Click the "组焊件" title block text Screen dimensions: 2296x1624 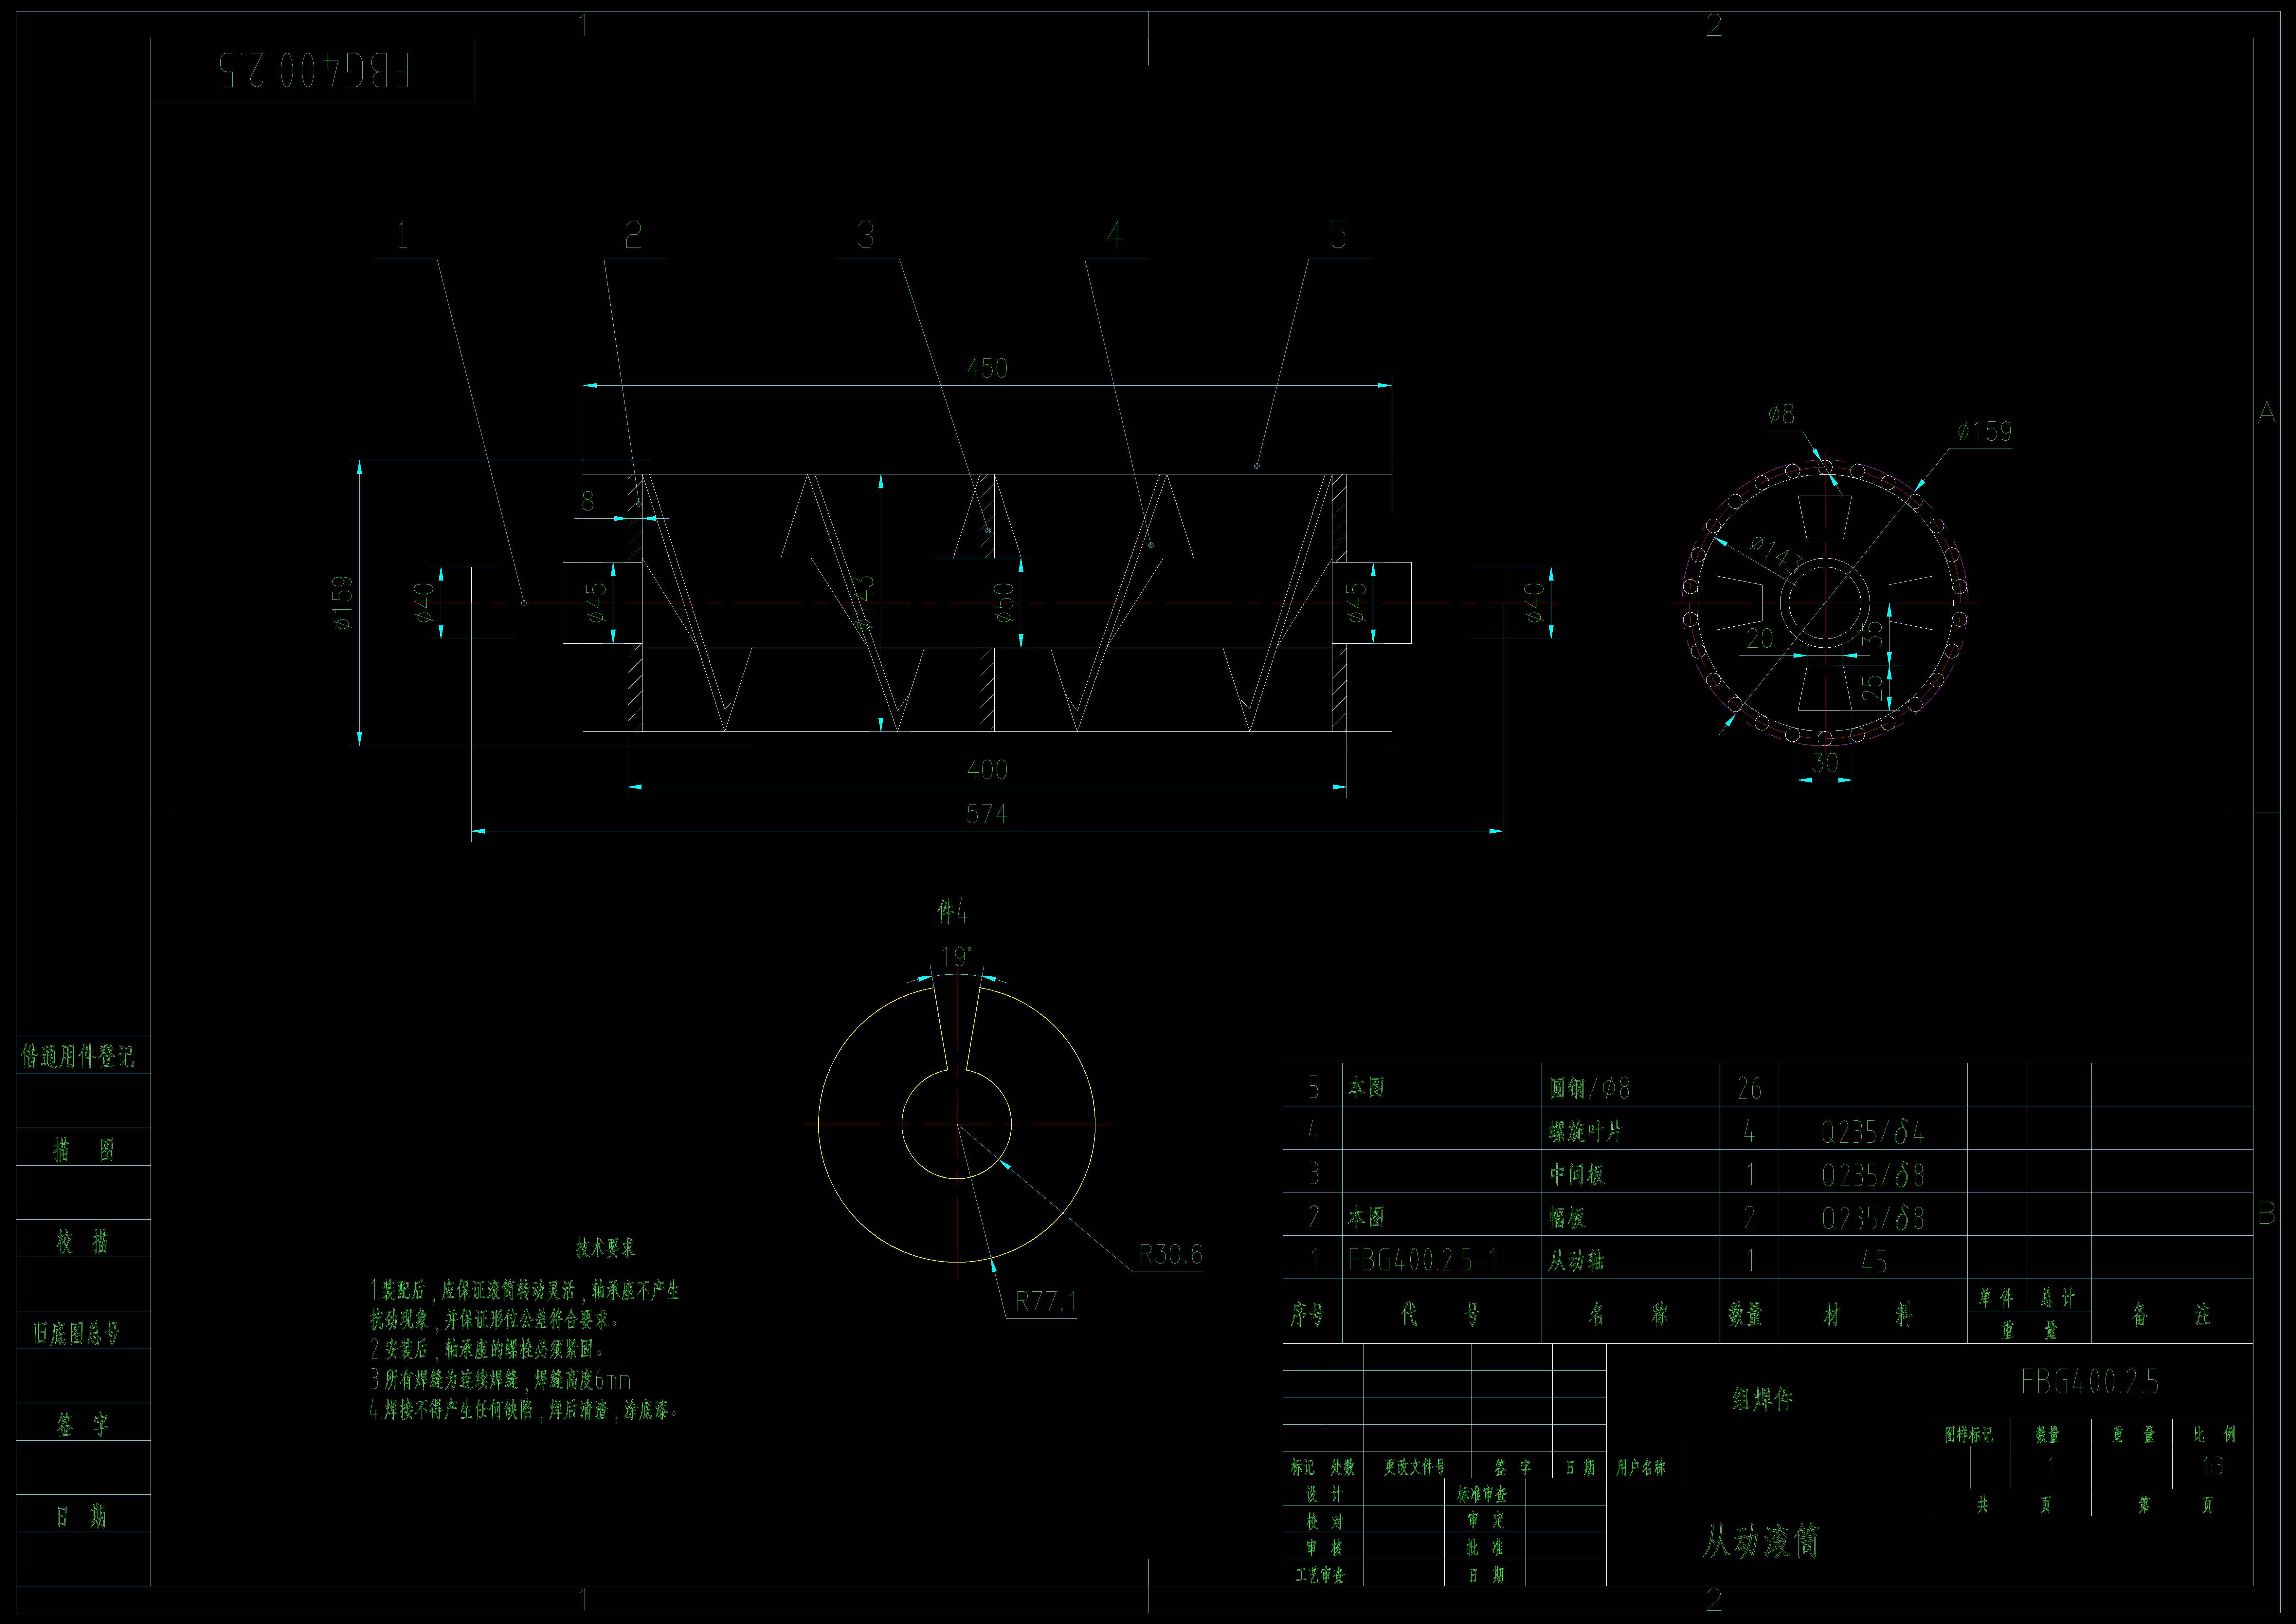1763,1399
